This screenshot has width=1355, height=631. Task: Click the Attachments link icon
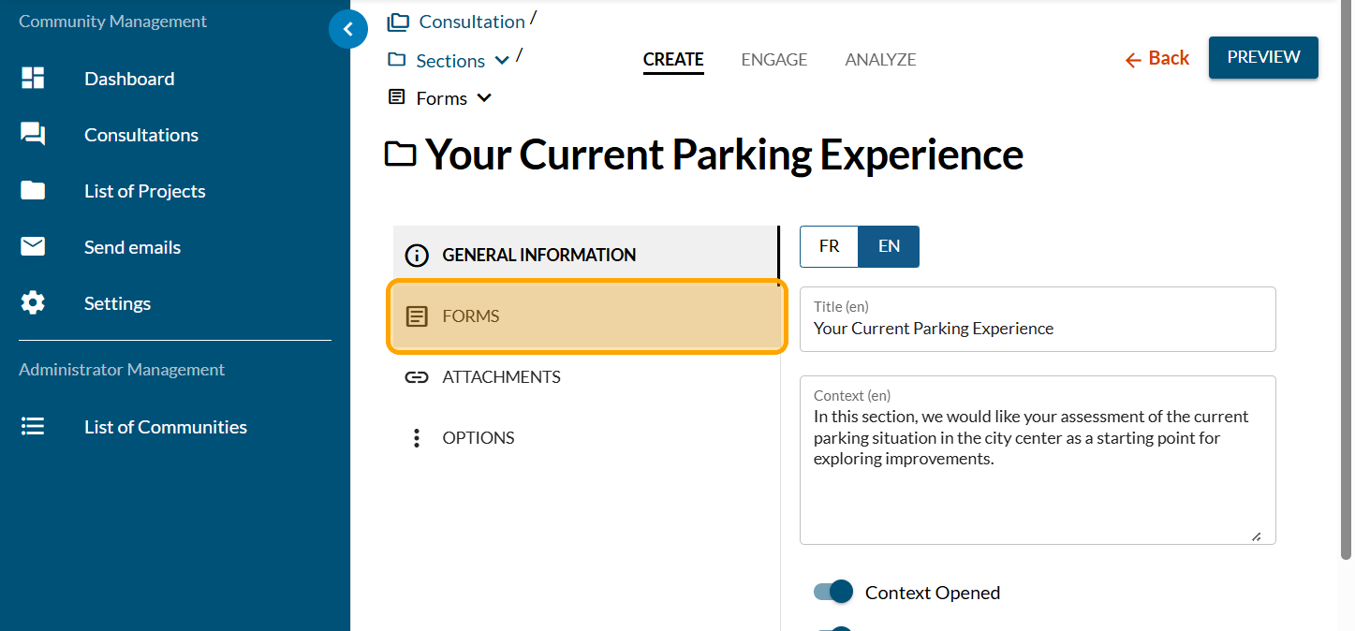[x=416, y=377]
